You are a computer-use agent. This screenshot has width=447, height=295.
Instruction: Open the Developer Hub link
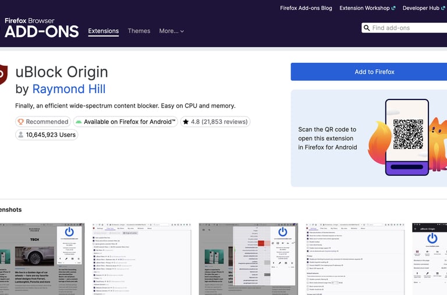click(423, 8)
